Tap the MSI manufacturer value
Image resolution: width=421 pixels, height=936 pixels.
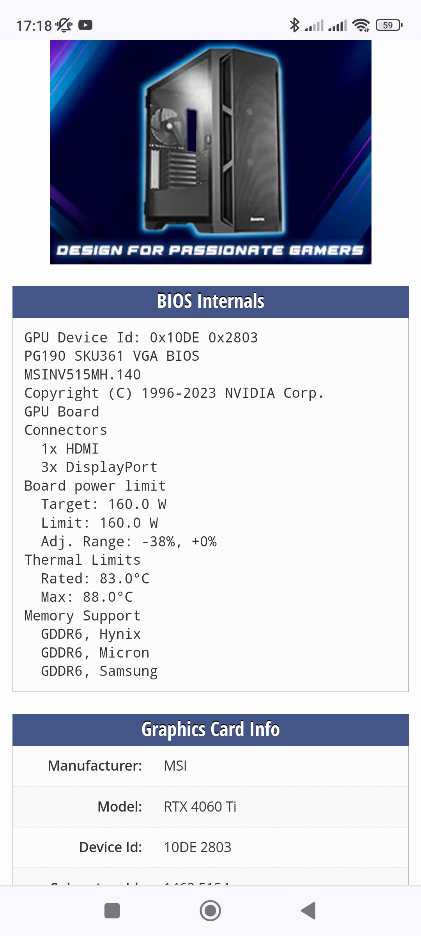(175, 766)
